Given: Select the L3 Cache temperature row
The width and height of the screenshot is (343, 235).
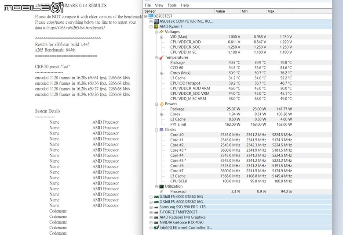Looking at the screenshot, I should click(x=231, y=78).
